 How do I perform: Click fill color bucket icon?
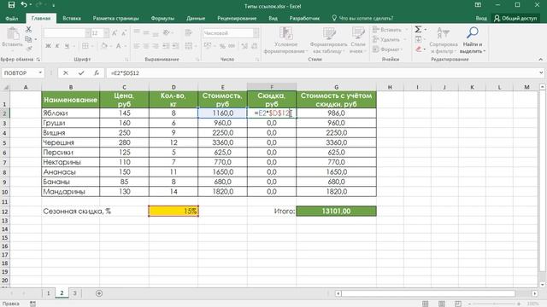(104, 46)
